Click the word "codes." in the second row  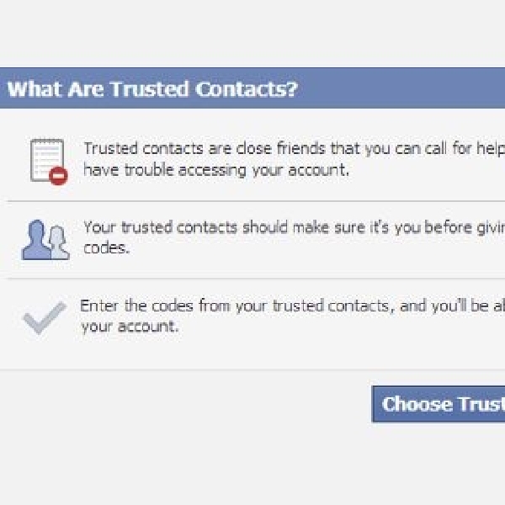pyautogui.click(x=106, y=248)
